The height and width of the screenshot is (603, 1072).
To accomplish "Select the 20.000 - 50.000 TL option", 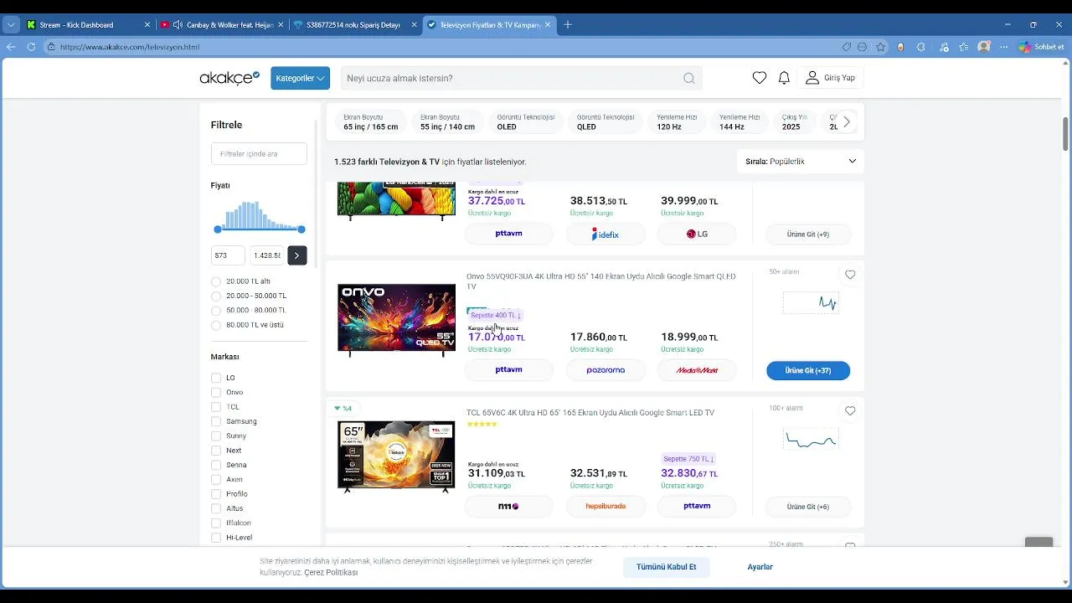I will (216, 296).
